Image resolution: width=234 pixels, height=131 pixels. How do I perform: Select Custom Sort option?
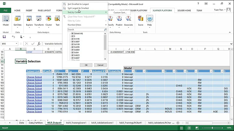point(120,13)
